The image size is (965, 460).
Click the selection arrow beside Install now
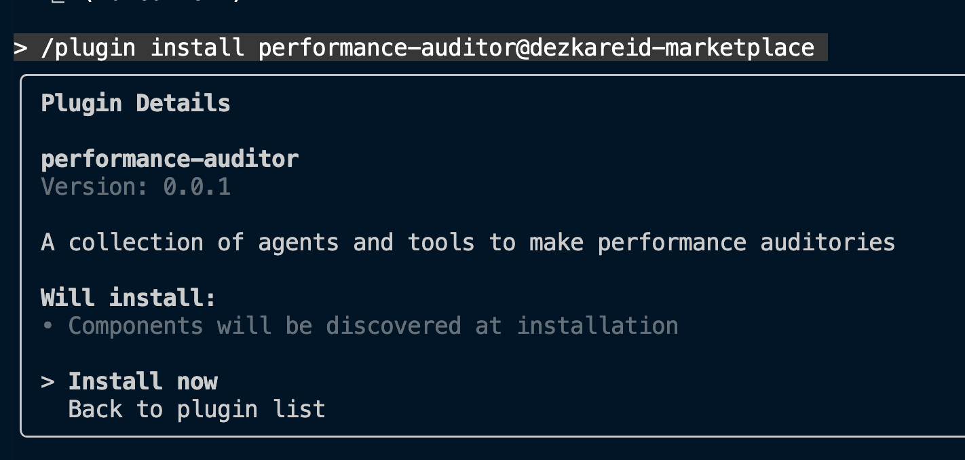tap(47, 381)
